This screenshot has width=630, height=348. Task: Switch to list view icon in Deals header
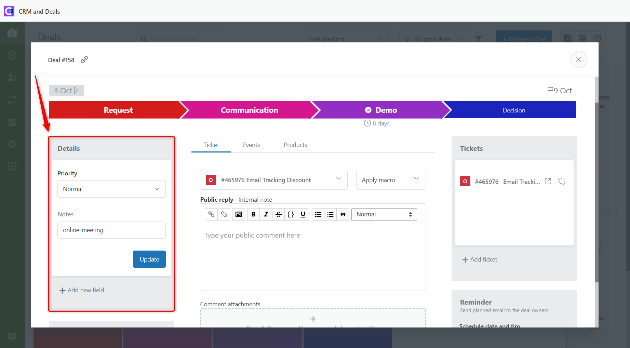[582, 38]
